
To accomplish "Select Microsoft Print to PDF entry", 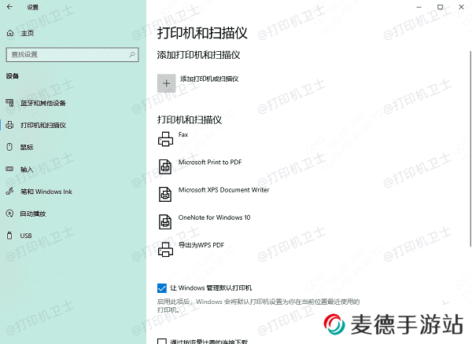I will [210, 163].
